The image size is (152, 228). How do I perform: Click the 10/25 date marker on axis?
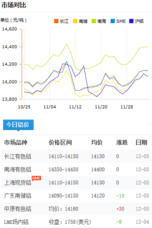point(24,107)
